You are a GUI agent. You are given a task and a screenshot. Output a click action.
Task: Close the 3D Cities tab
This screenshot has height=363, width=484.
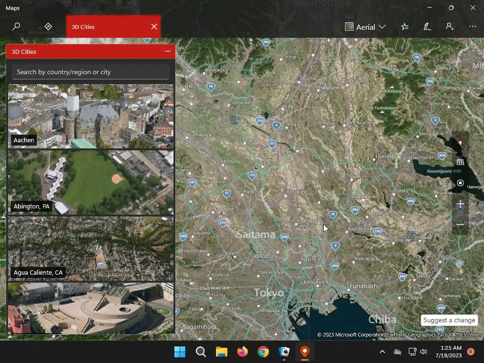click(x=154, y=26)
